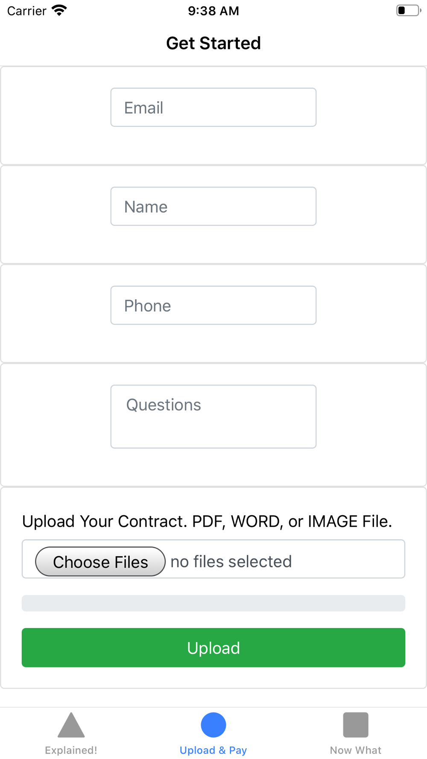Tap the 9:38 AM clock
Viewport: 427px width, 759px height.
213,11
